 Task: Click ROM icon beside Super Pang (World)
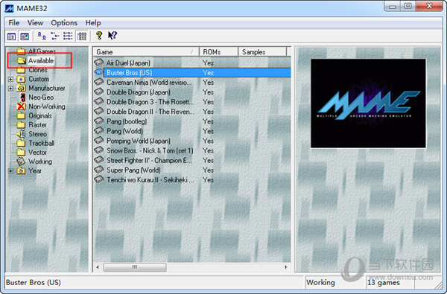click(x=98, y=170)
